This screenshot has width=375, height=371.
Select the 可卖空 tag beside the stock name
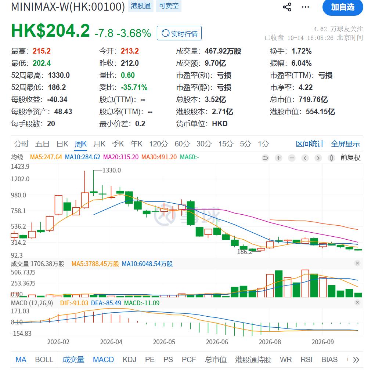pos(169,6)
